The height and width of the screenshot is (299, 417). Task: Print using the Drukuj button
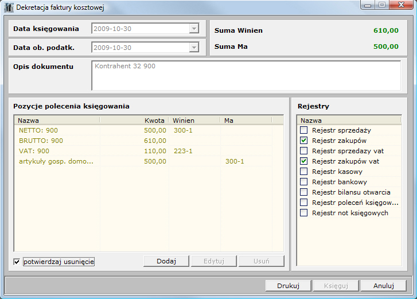tap(289, 286)
